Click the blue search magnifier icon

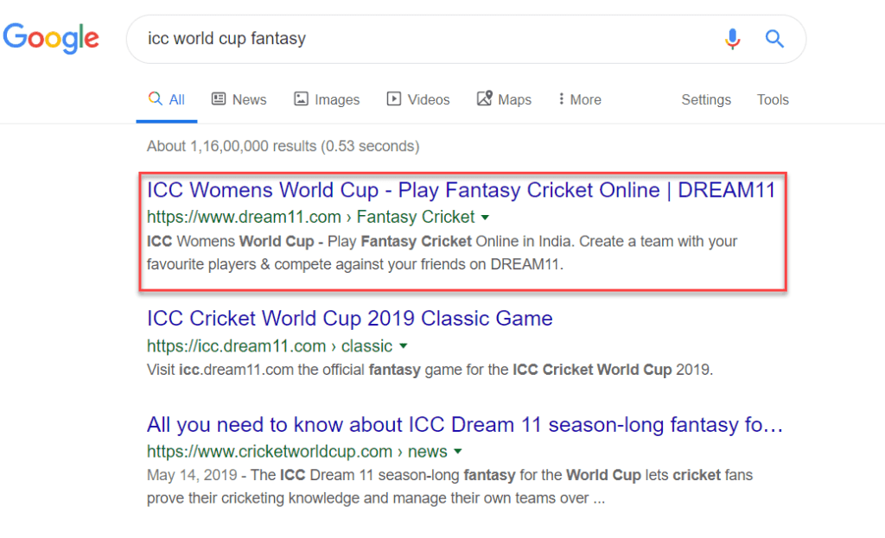(774, 39)
